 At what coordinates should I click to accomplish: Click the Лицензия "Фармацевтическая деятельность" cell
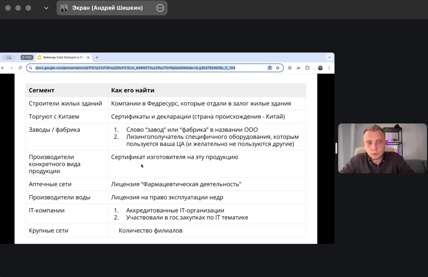pos(207,184)
